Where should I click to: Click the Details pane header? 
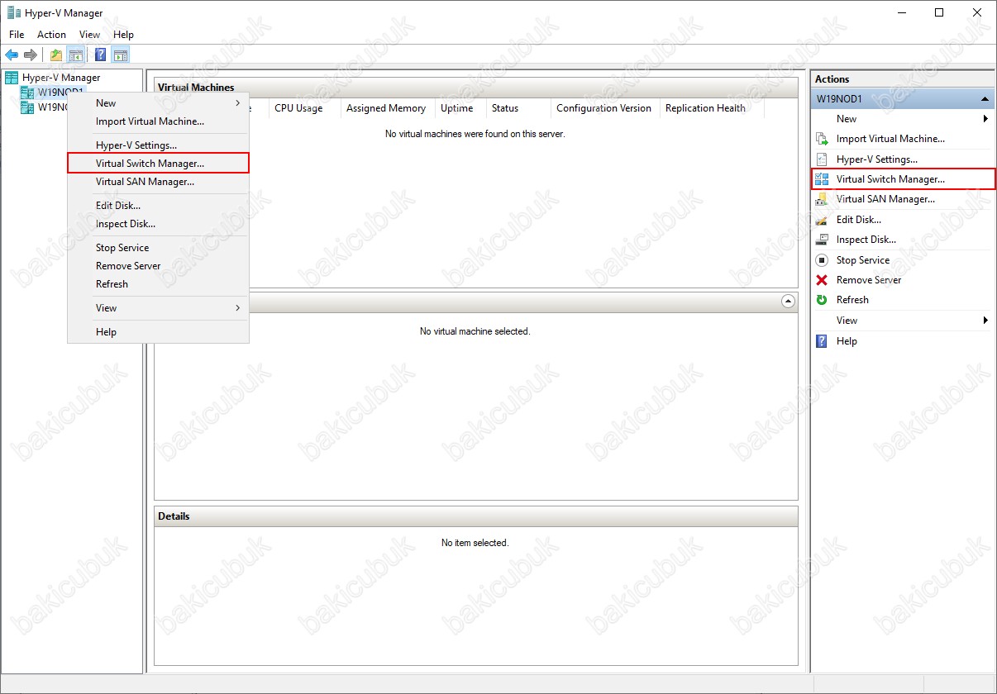[475, 516]
